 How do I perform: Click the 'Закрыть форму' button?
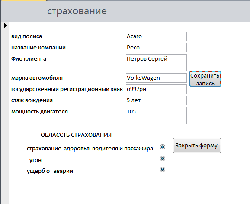coord(197,146)
